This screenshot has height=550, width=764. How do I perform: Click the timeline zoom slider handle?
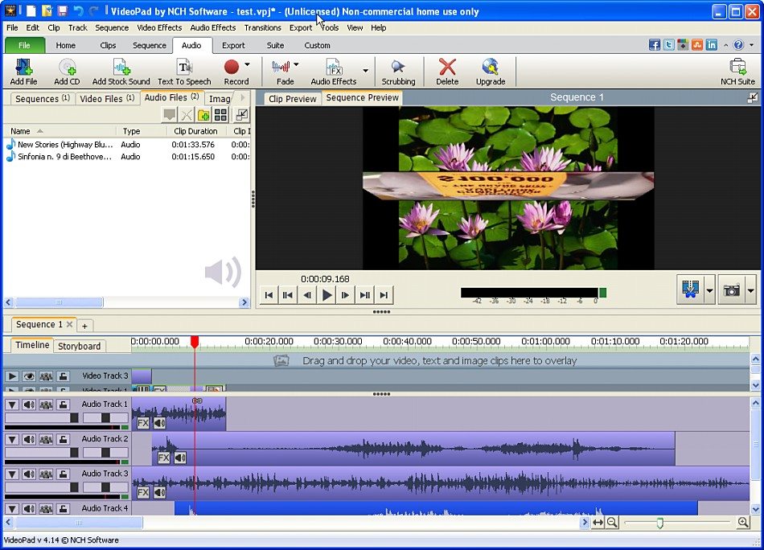(659, 523)
